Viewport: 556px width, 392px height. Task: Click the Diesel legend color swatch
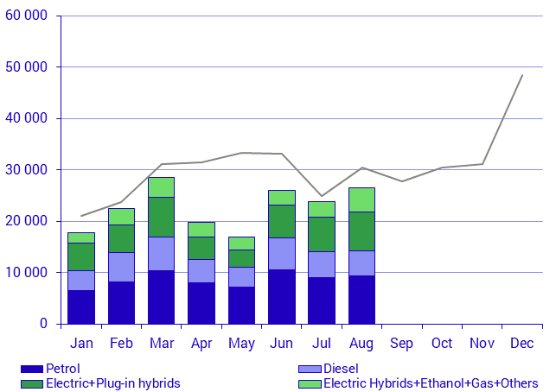[310, 369]
